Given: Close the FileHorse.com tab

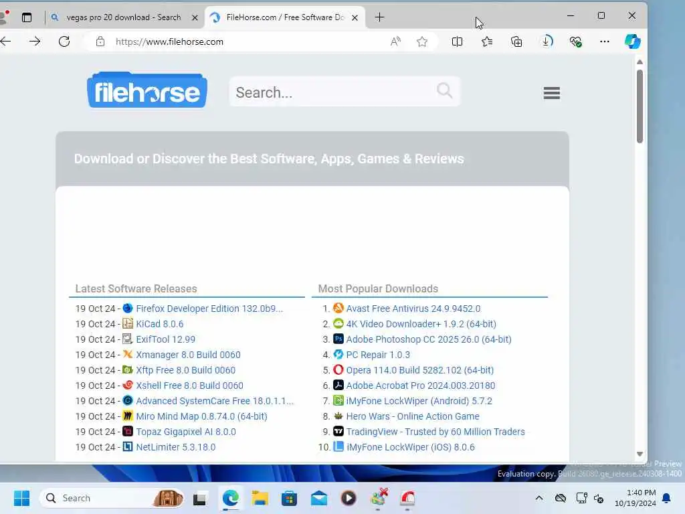Looking at the screenshot, I should click(355, 17).
